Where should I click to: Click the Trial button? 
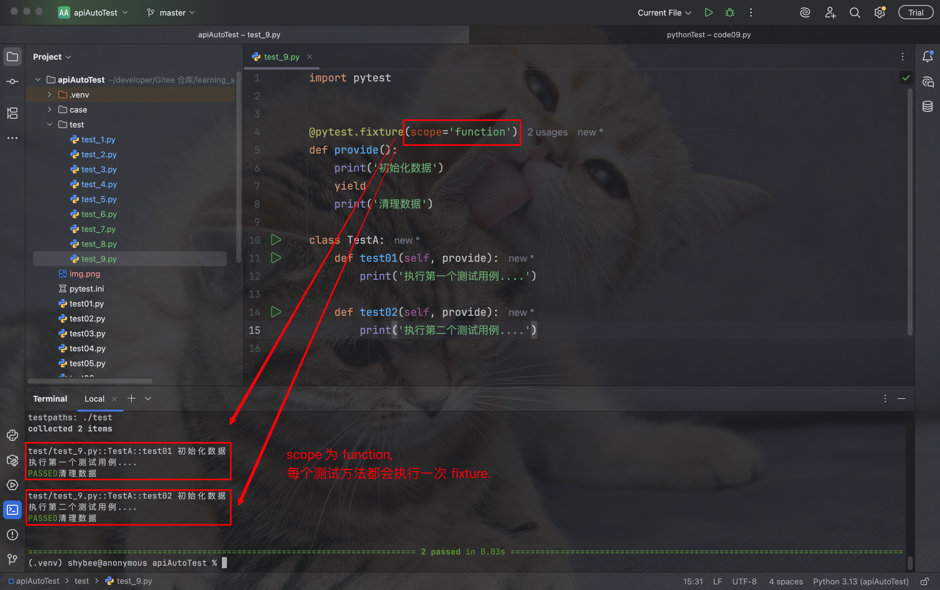click(915, 12)
